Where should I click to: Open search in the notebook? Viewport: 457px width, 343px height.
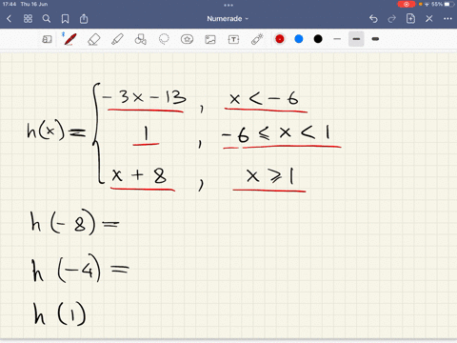(x=47, y=19)
